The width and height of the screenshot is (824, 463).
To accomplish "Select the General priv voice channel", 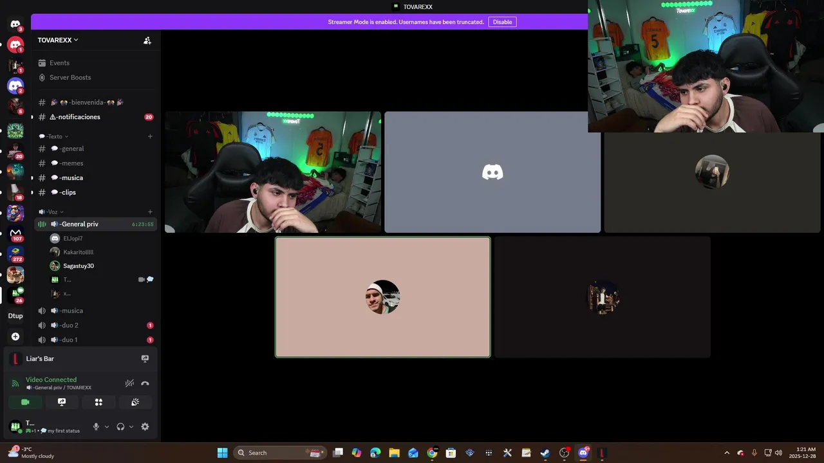I will click(x=95, y=224).
